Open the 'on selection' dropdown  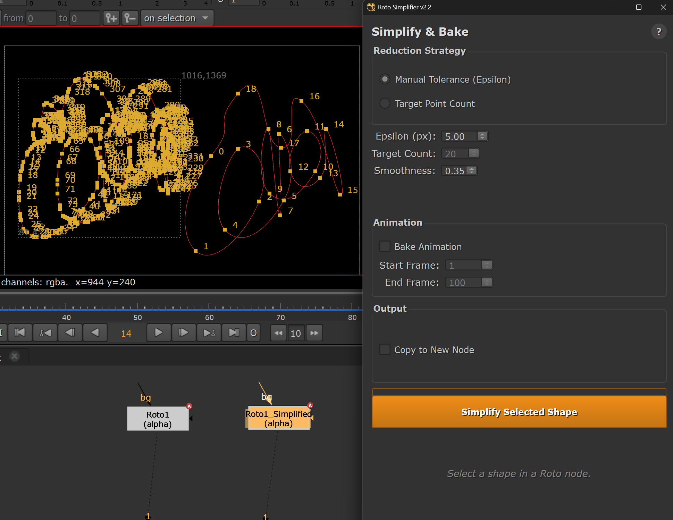coord(177,18)
